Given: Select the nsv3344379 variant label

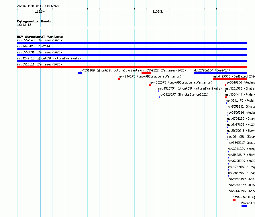Looking at the screenshot, I should 242,185.
